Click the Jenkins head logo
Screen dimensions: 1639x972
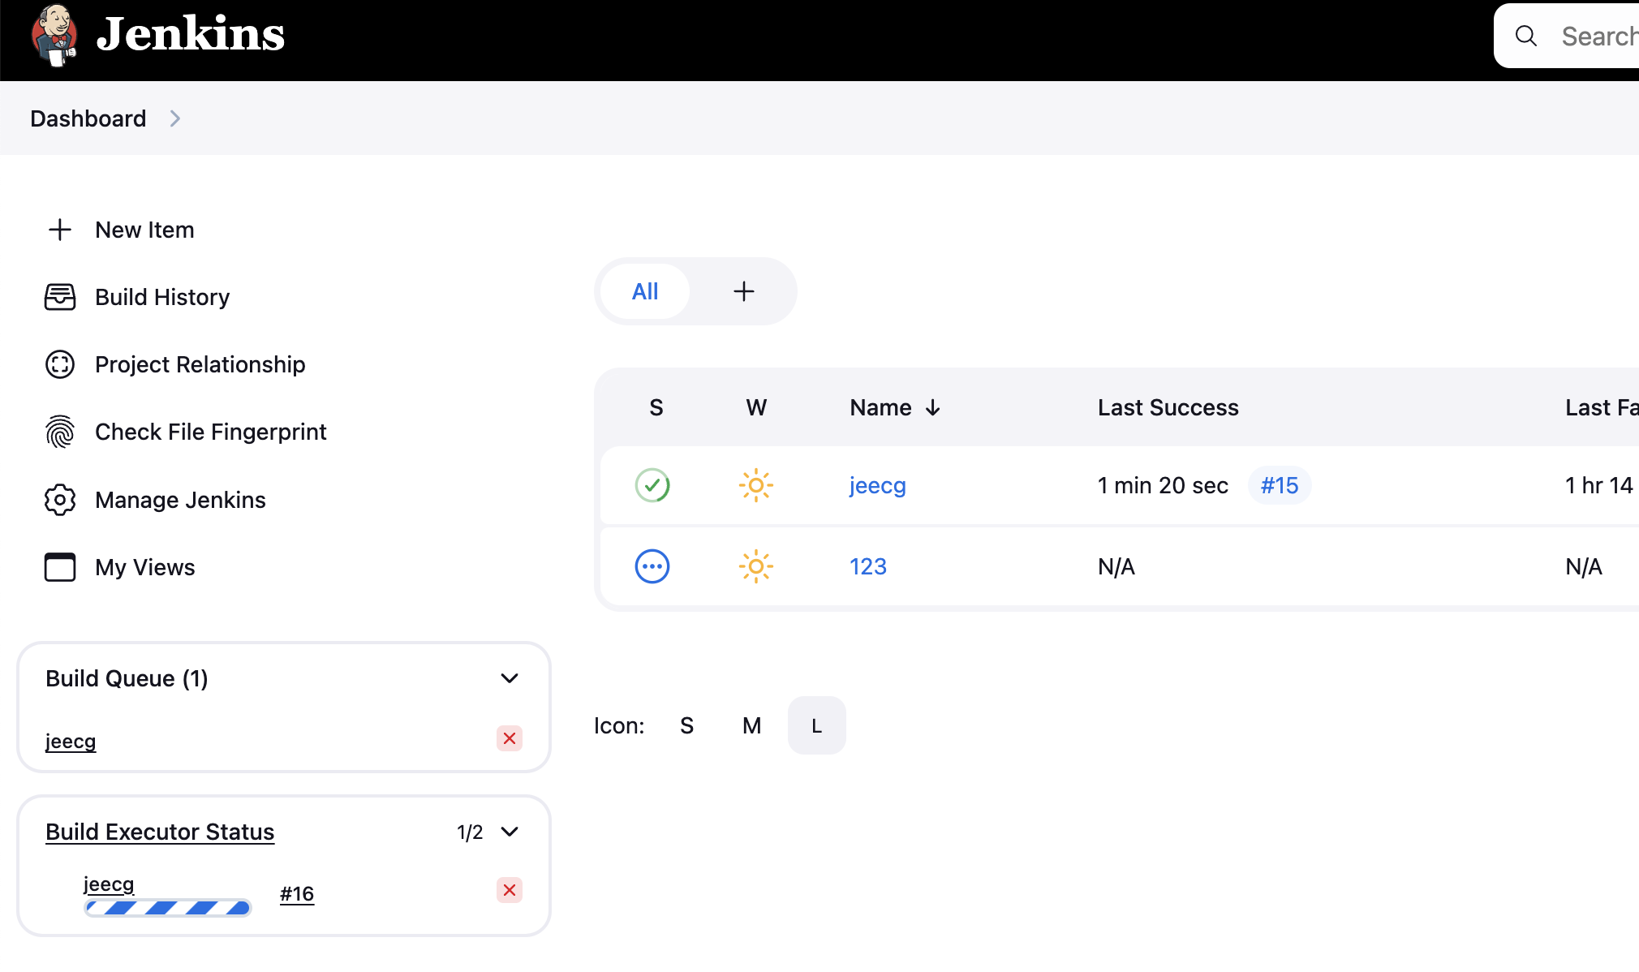click(x=53, y=34)
